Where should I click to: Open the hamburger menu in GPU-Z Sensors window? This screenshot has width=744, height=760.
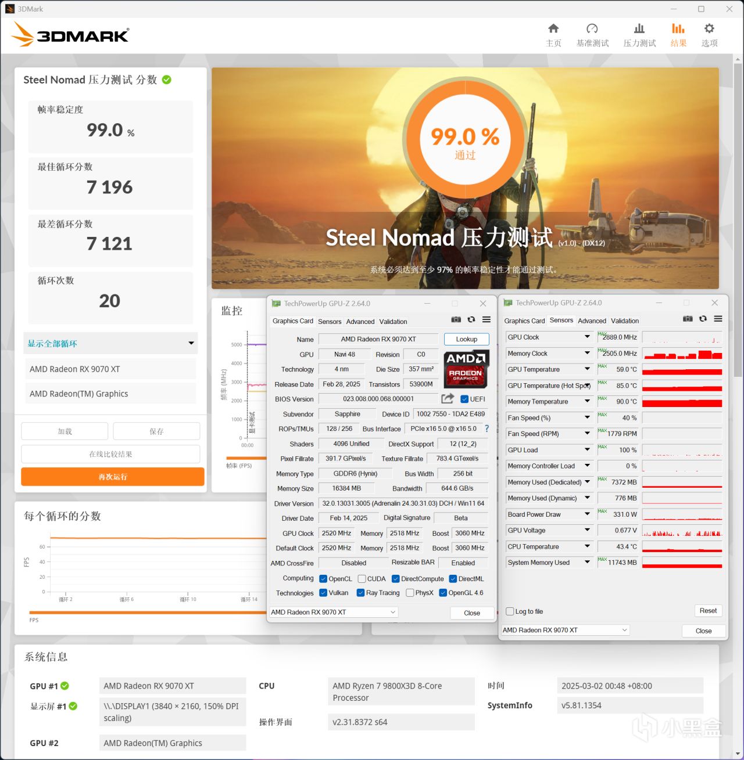click(718, 319)
